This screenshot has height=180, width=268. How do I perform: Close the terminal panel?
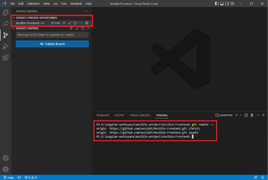click(263, 115)
